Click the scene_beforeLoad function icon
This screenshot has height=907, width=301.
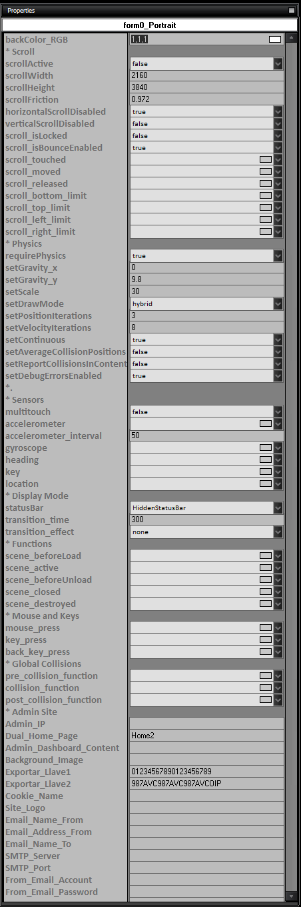coord(265,556)
